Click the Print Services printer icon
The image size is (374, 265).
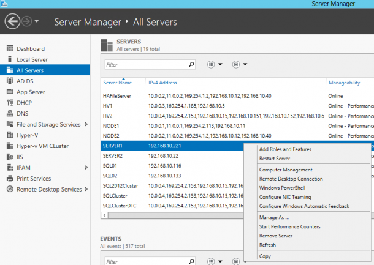(x=10, y=178)
